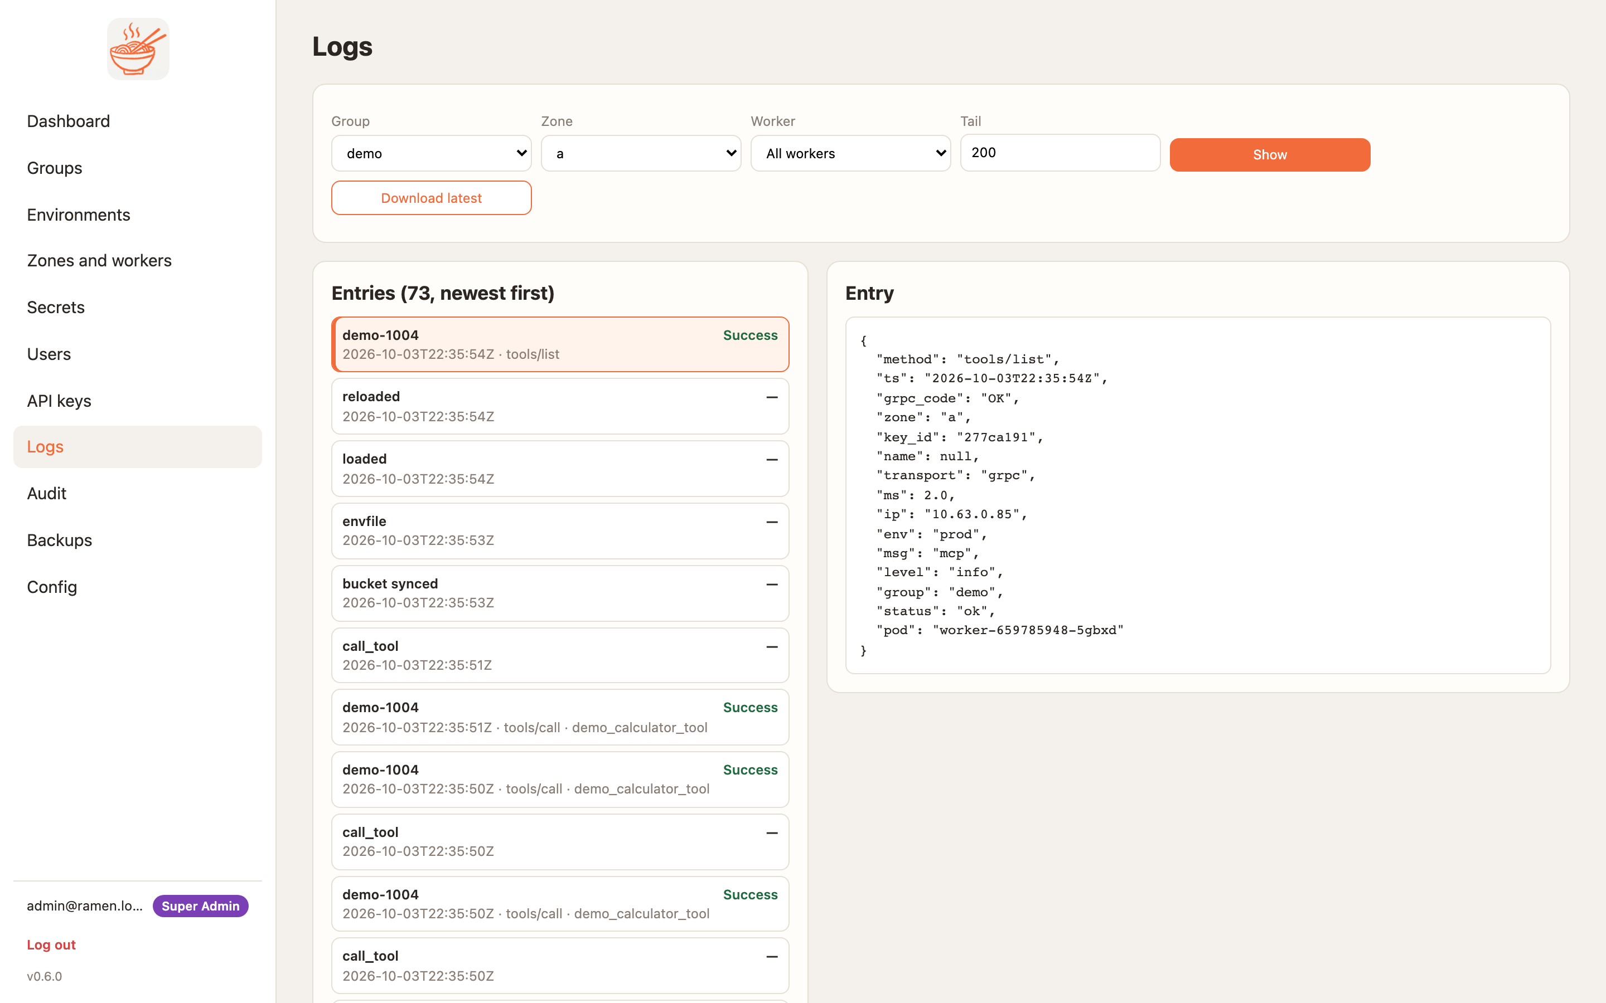
Task: Select the loaded log entry
Action: [560, 468]
